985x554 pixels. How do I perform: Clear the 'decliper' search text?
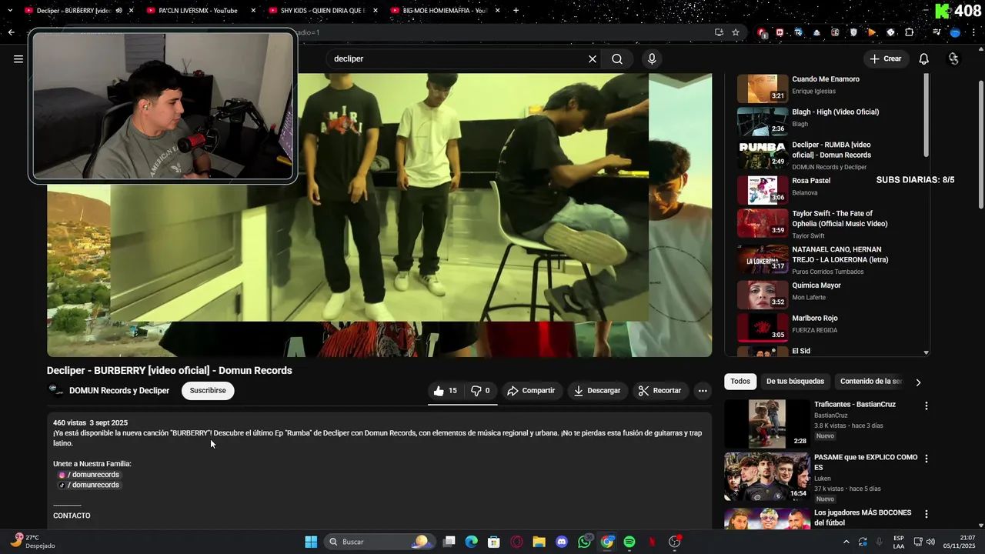pos(593,58)
